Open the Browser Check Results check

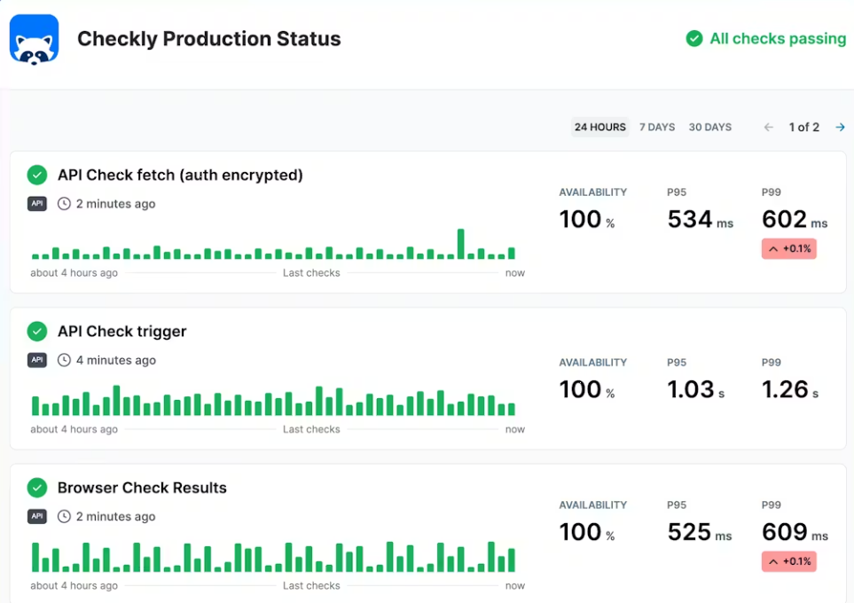pyautogui.click(x=142, y=488)
